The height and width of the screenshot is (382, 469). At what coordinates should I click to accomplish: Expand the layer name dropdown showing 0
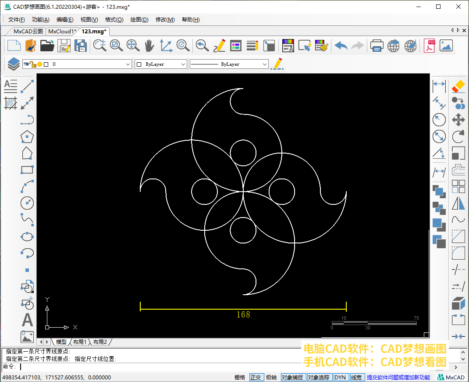(128, 64)
